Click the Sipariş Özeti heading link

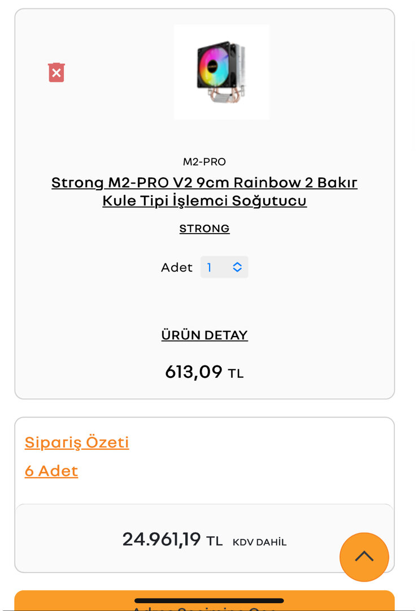[77, 442]
